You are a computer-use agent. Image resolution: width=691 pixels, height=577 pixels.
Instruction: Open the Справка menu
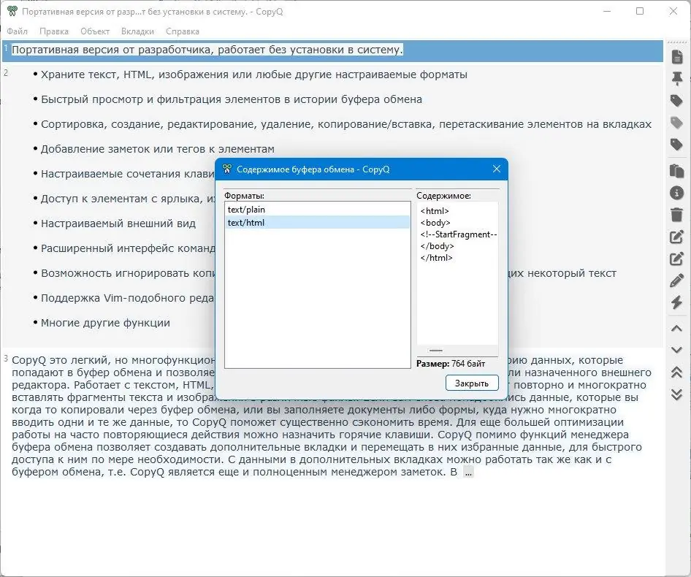coord(183,31)
